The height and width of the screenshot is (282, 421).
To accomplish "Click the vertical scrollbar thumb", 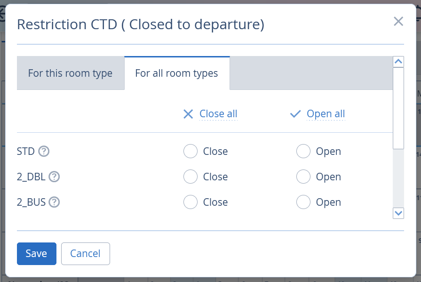I will click(398, 108).
